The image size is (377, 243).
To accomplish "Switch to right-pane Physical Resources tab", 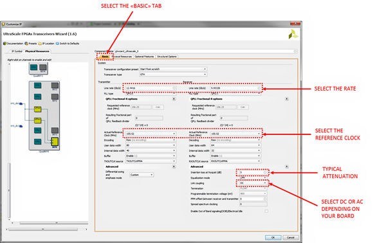I will click(122, 57).
